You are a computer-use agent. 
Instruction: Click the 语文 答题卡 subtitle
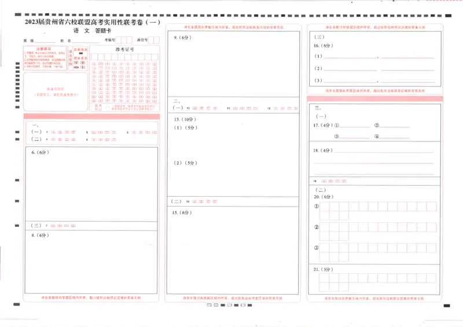pyautogui.click(x=93, y=31)
